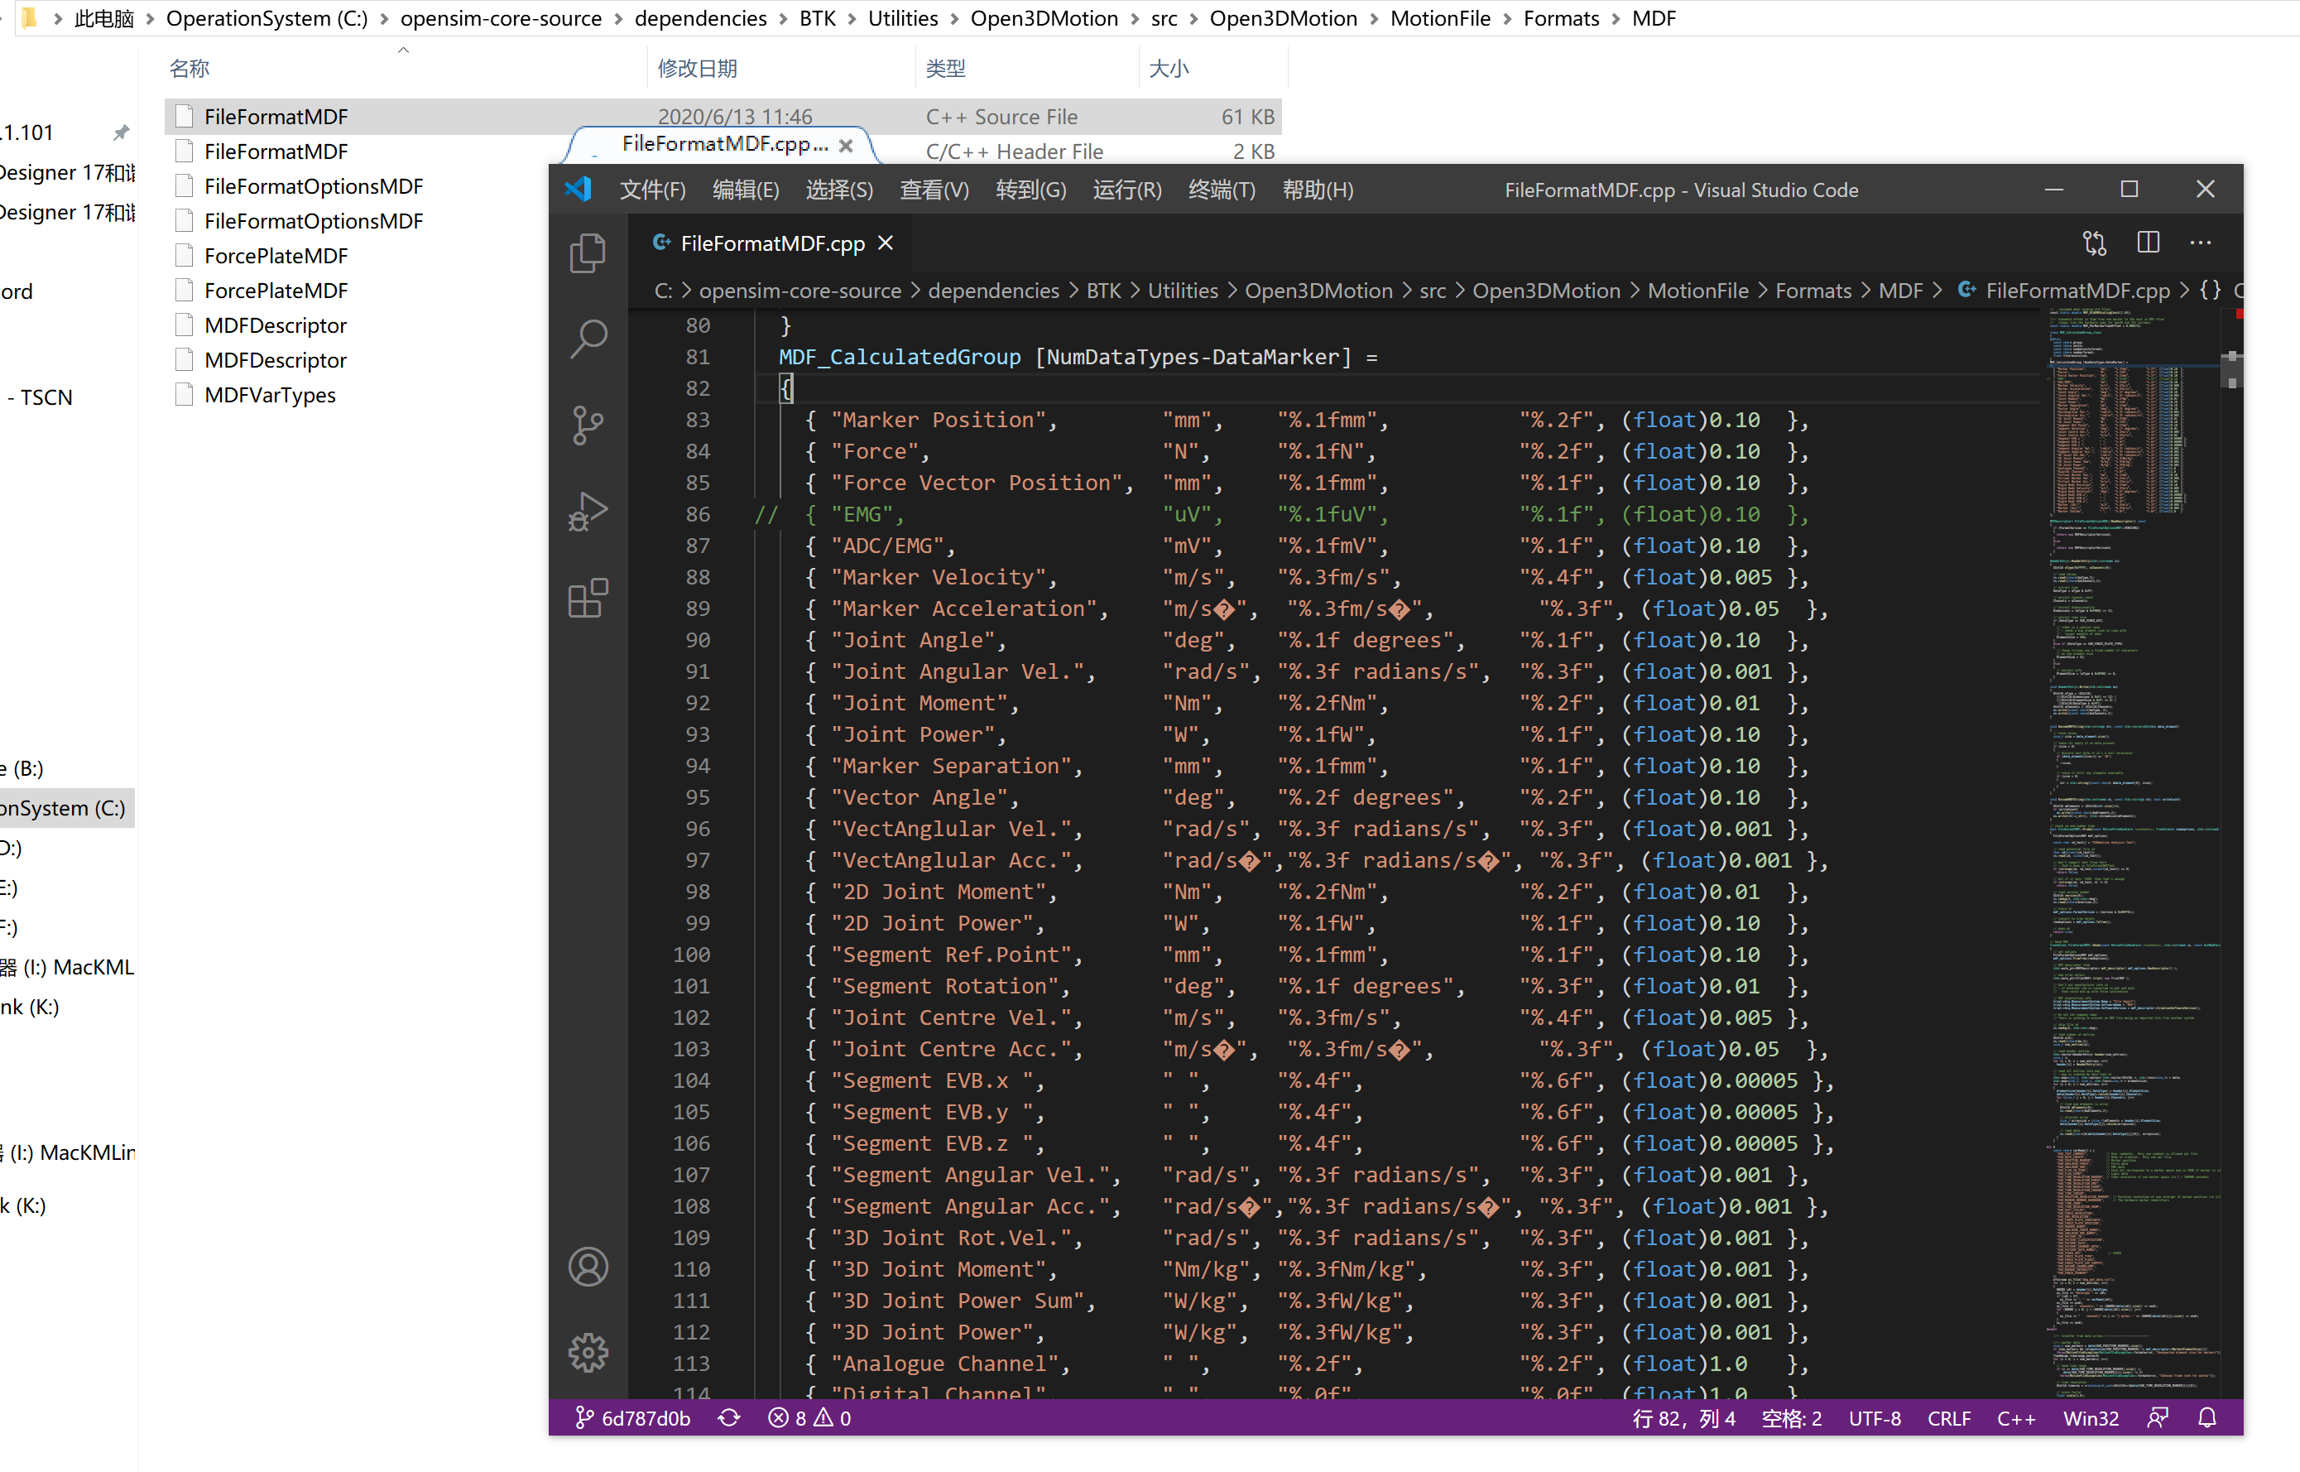Open the Search view in activity bar
Screen dimensions: 2300x1472
click(x=588, y=339)
